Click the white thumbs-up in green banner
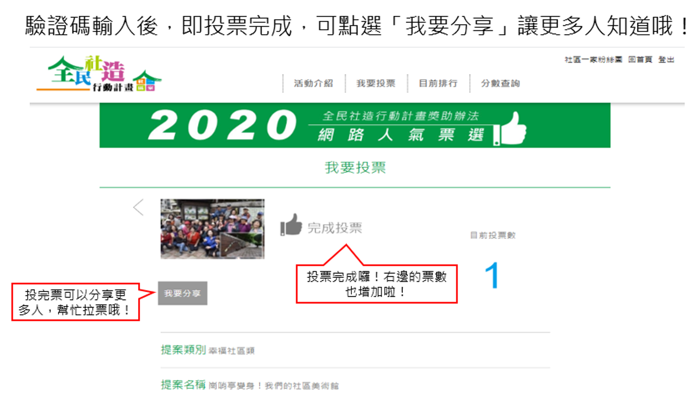 [x=510, y=129]
